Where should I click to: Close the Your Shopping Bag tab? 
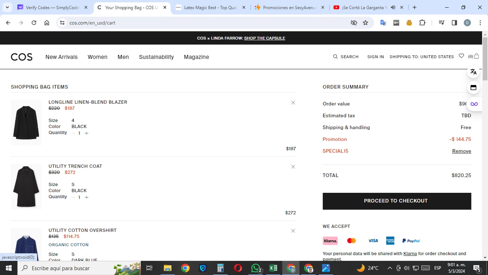pos(165,7)
